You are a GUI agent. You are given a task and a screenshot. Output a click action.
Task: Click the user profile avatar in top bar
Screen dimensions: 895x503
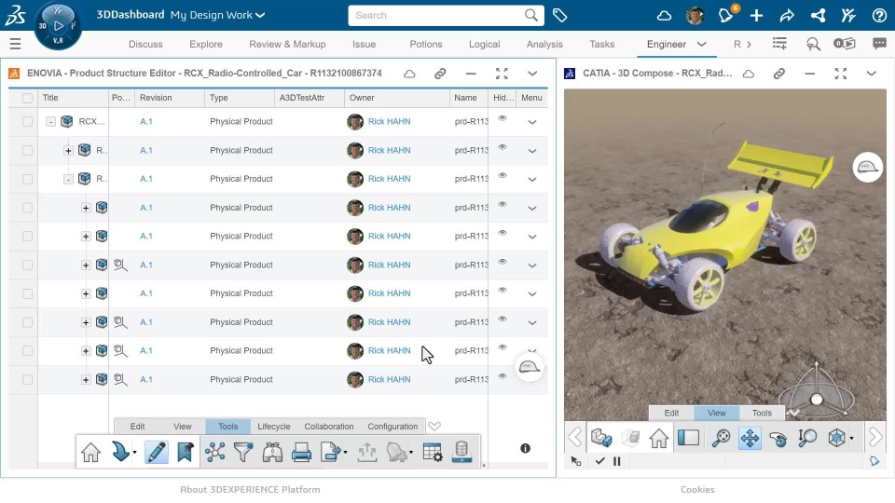[x=695, y=16]
